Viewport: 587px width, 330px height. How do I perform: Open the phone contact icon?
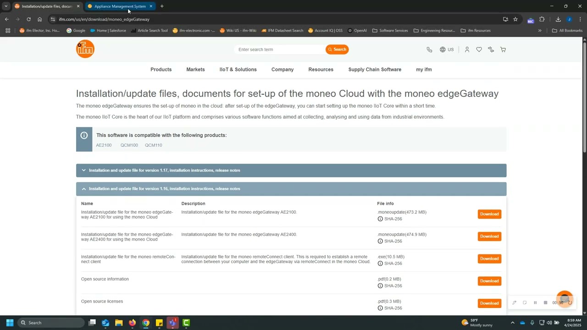(429, 49)
